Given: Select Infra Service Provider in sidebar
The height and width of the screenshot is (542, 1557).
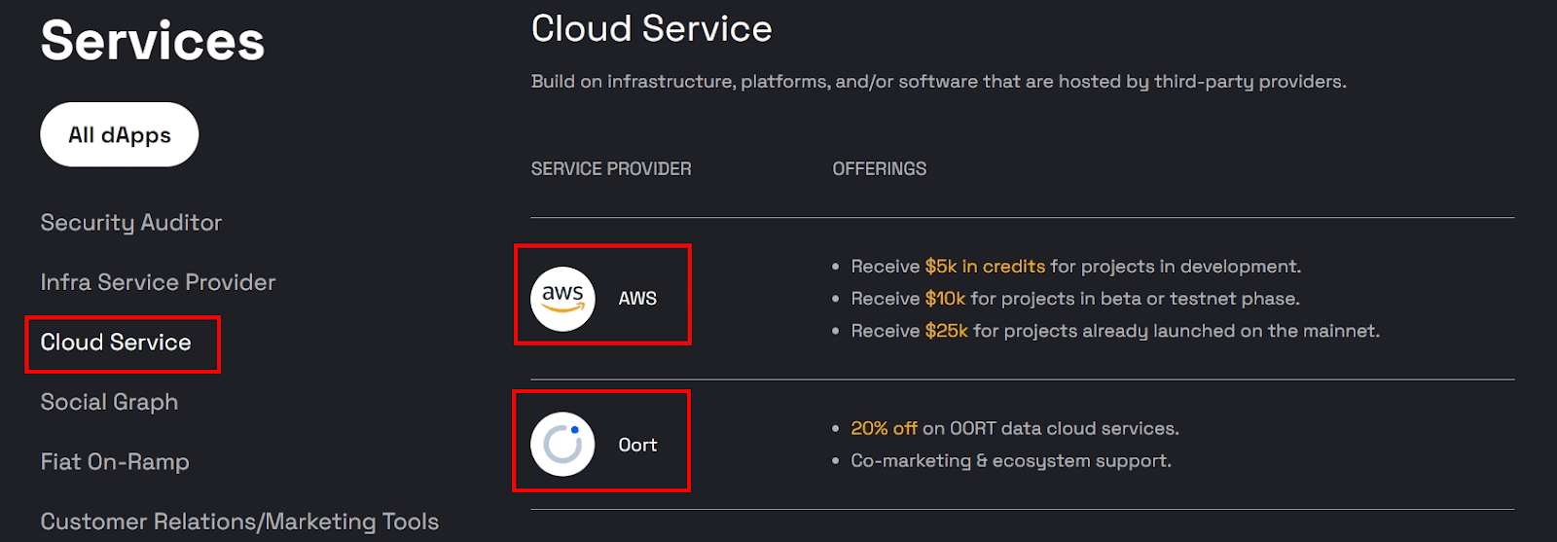Looking at the screenshot, I should point(158,282).
